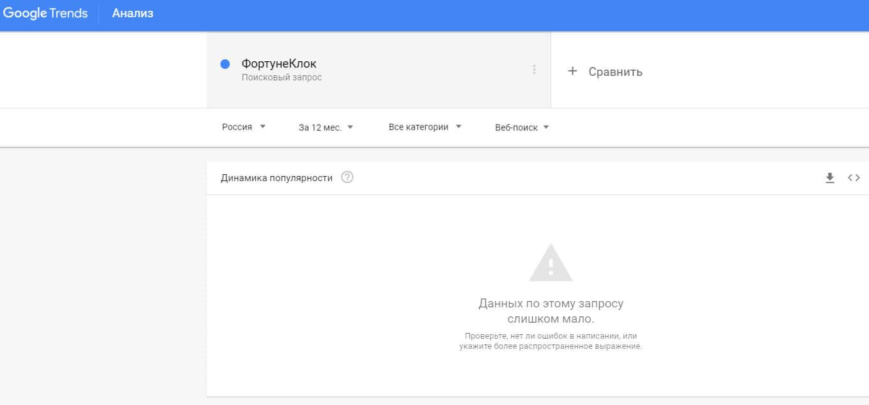Open the Все категории dropdown

tap(425, 127)
